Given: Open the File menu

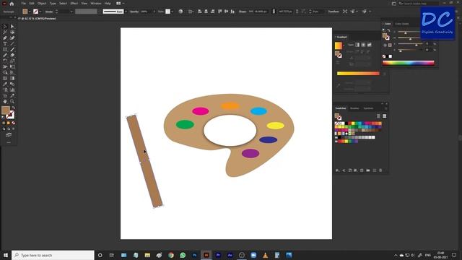Looking at the screenshot, I should pos(24,4).
